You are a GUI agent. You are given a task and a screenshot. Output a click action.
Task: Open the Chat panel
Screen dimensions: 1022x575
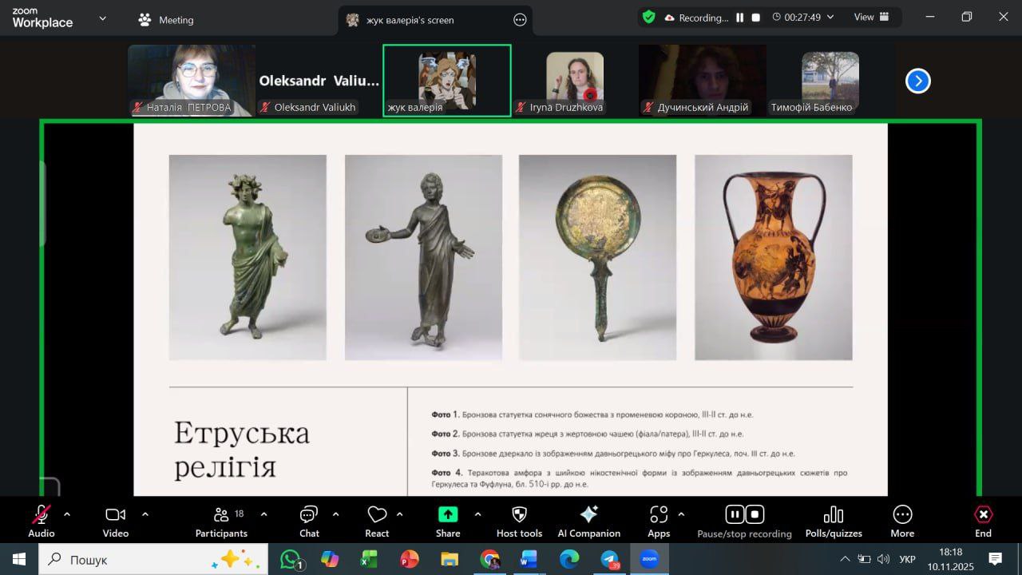pos(309,521)
